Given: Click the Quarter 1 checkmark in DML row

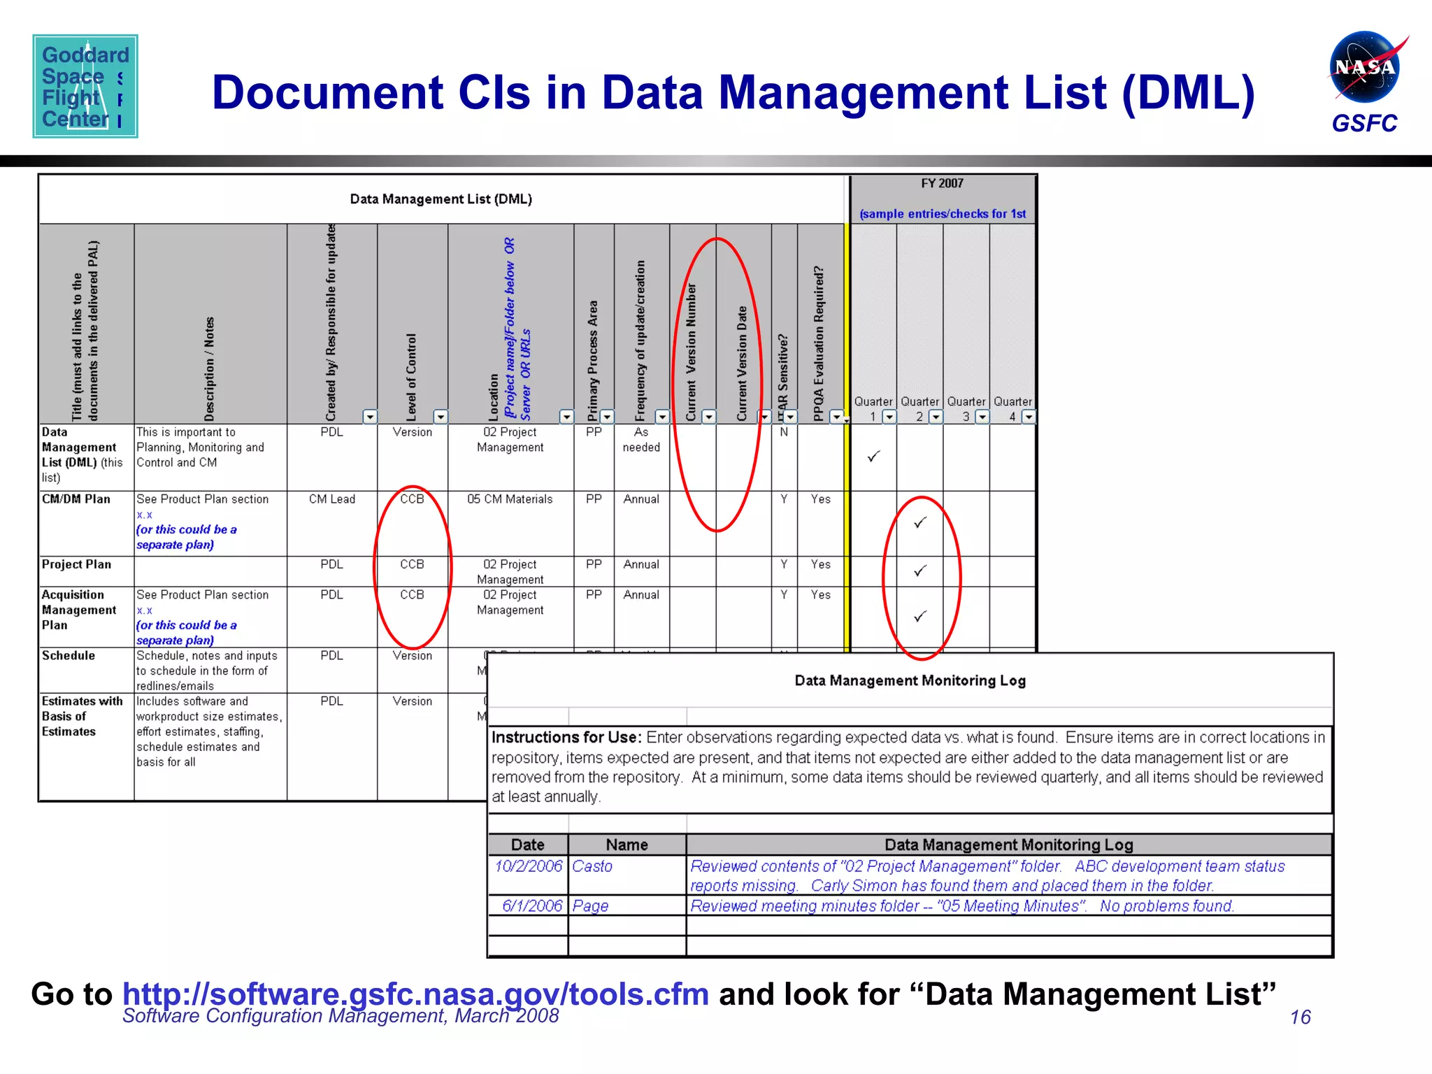Looking at the screenshot, I should 873,456.
